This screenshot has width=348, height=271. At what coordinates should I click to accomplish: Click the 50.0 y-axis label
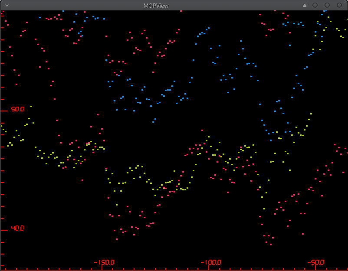tap(17, 109)
